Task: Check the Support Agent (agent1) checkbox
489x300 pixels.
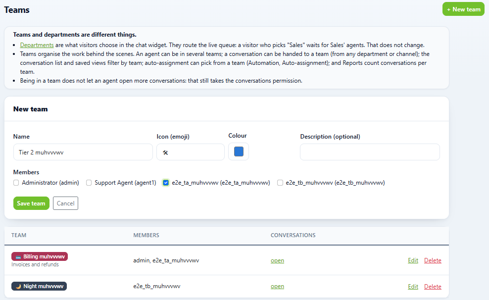Action: 89,183
